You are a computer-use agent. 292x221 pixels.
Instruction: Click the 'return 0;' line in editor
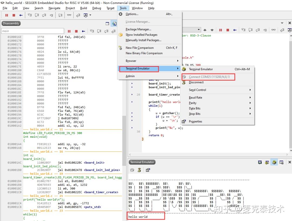[x=157, y=135]
